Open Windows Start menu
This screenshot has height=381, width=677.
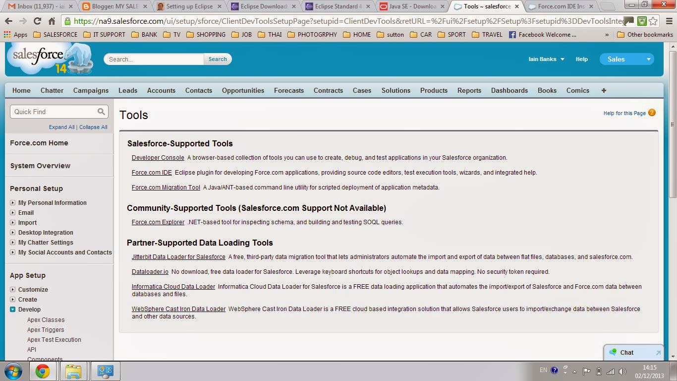pos(13,371)
